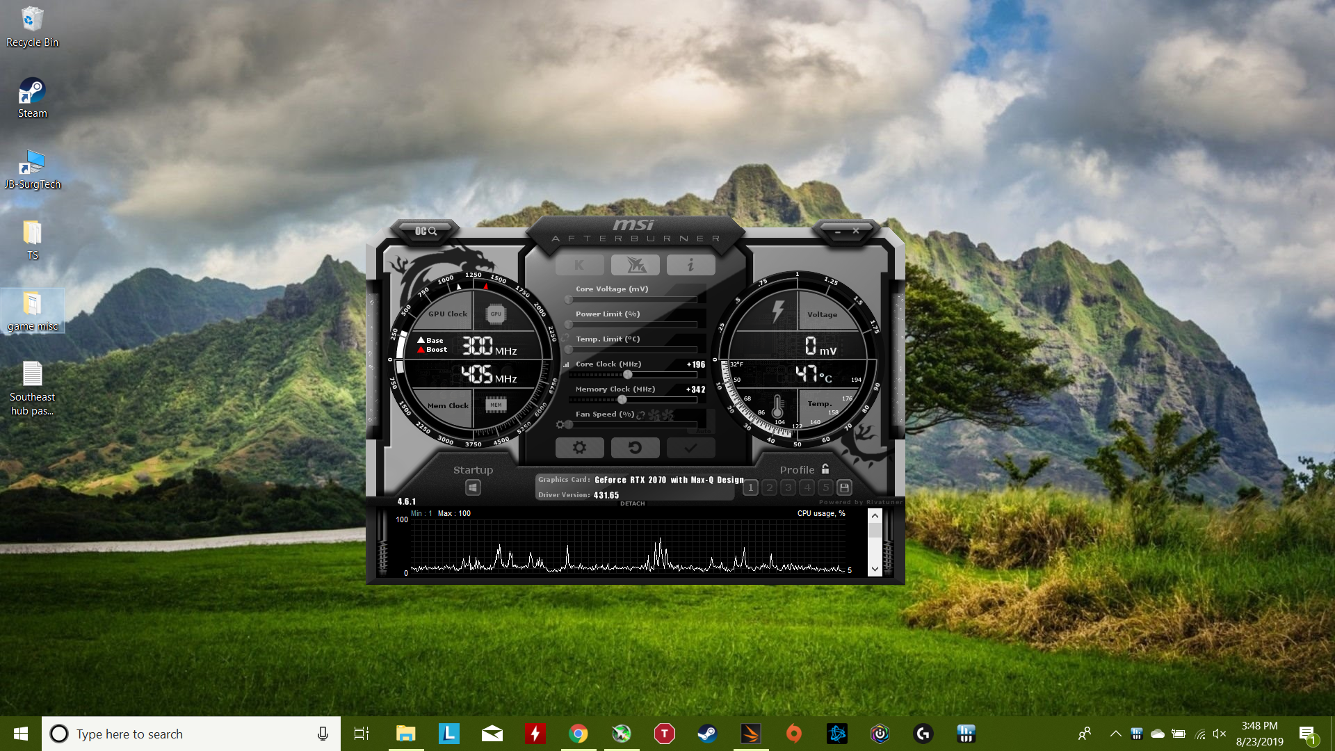1335x751 pixels.
Task: Click the +196 core clock value field
Action: [696, 364]
